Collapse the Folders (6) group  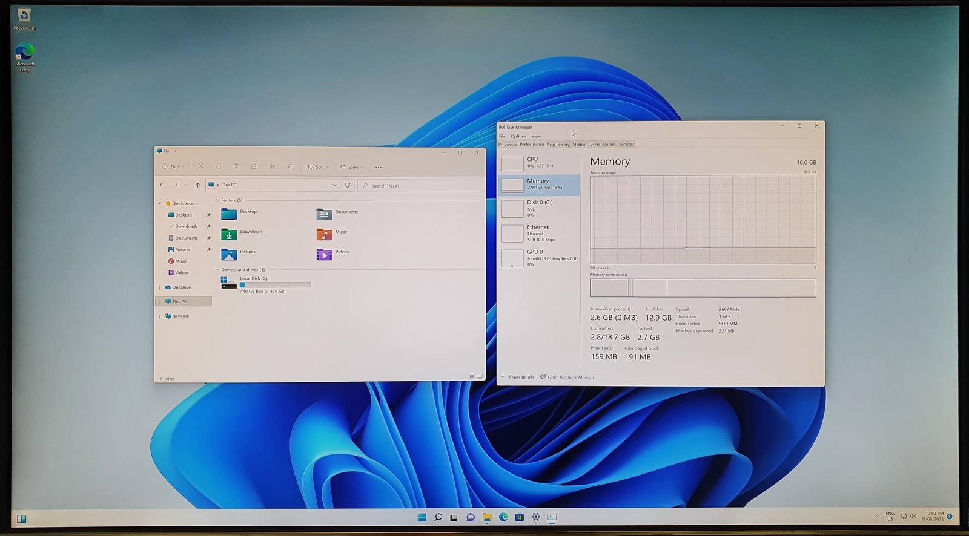point(218,200)
